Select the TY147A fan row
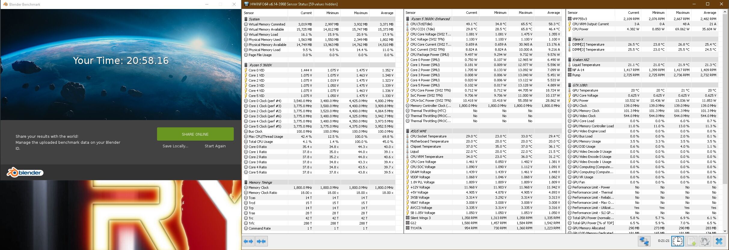 [x=483, y=228]
